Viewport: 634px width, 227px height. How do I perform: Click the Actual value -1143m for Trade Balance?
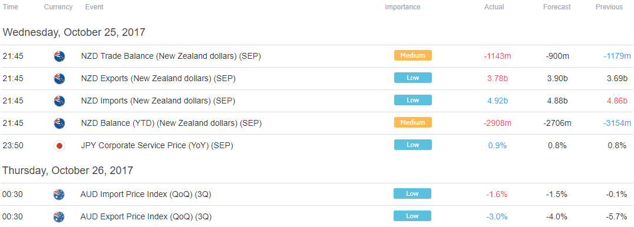click(x=497, y=56)
